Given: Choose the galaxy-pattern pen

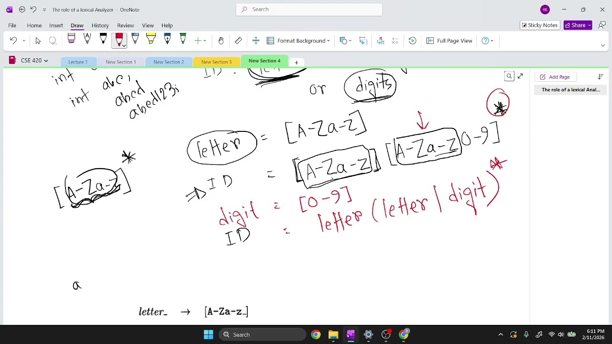Looking at the screenshot, I should coord(135,39).
